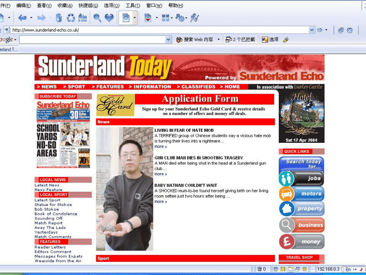Screen dimensions: 366x275
Task: Open the Match Report sidebar link
Action: [x=49, y=223]
